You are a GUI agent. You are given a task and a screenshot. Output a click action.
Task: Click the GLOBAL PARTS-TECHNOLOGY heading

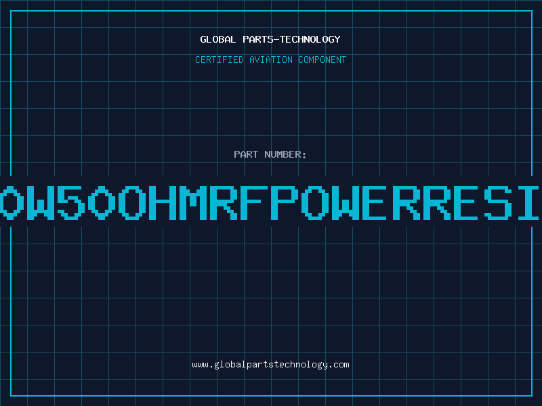pos(270,39)
